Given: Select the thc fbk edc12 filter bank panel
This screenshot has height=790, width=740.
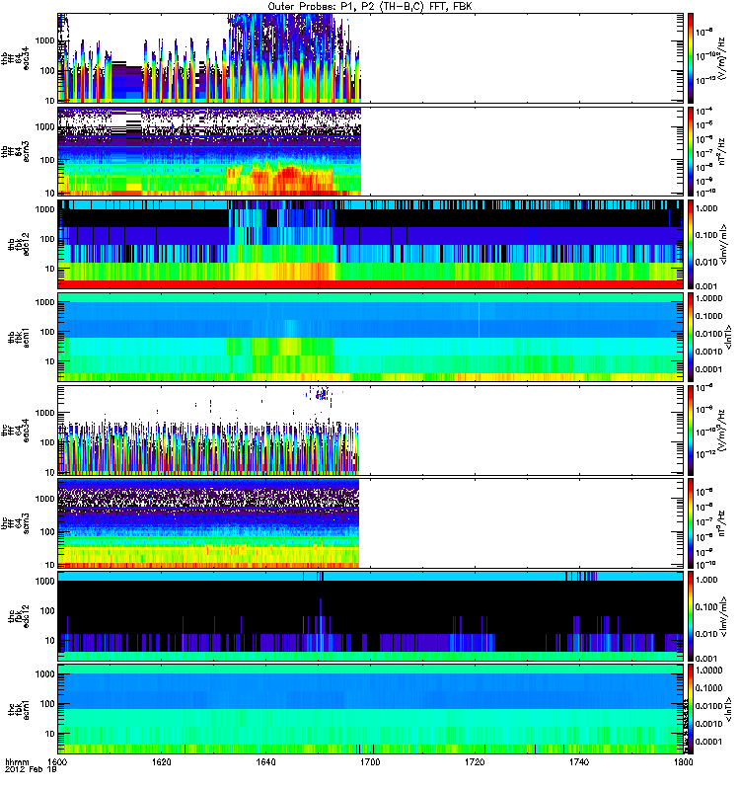Looking at the screenshot, I should pos(370,616).
